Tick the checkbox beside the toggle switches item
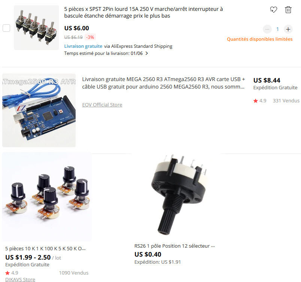The height and width of the screenshot is (282, 301). pyautogui.click(x=6, y=28)
